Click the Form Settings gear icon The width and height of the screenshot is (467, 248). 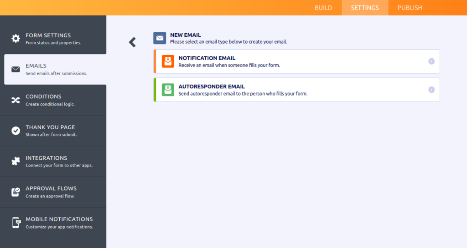(16, 39)
